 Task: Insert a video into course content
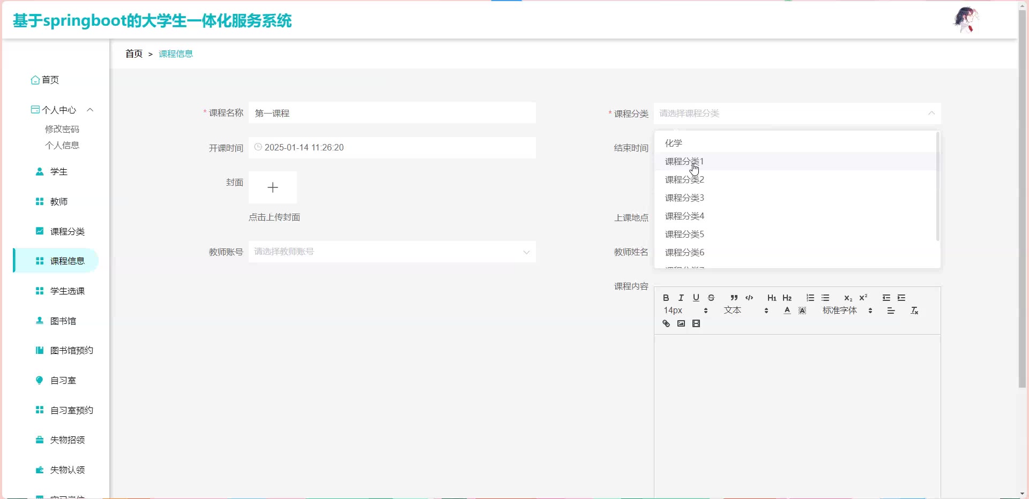(696, 323)
